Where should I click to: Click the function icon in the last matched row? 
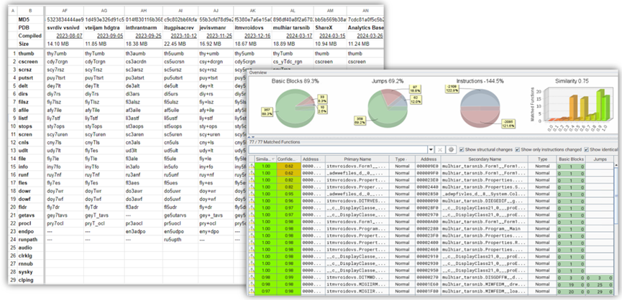[252, 291]
